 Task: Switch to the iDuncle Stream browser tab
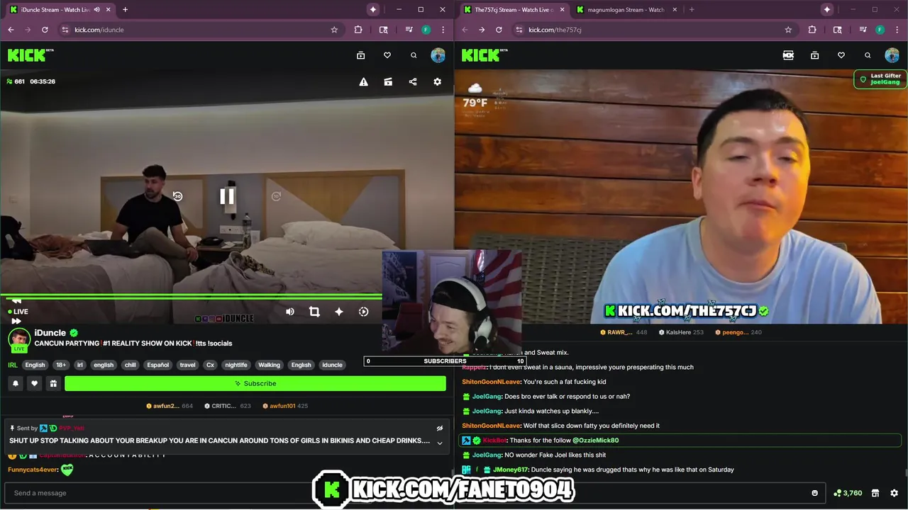pos(55,10)
